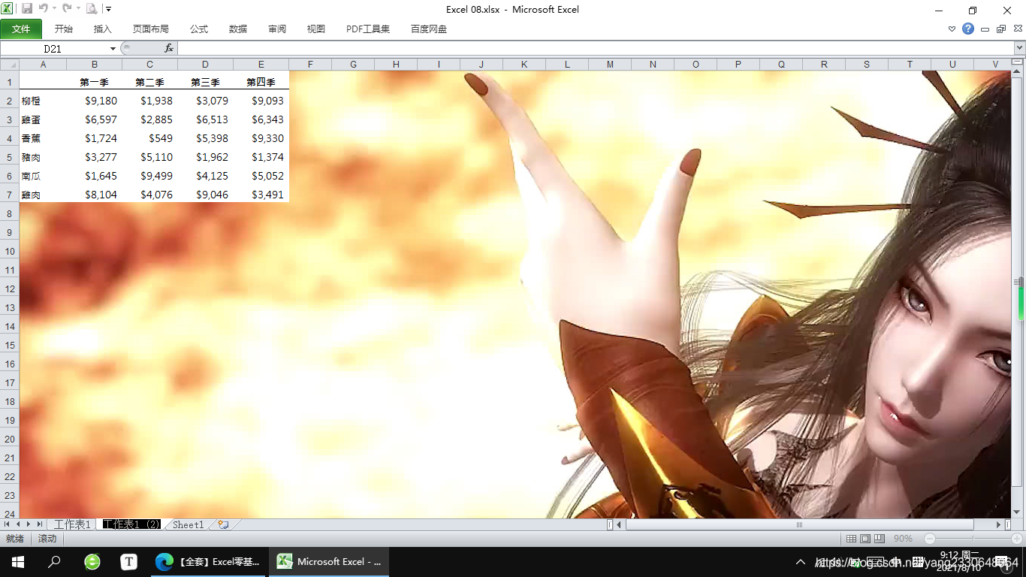The width and height of the screenshot is (1026, 577).
Task: Switch to the 页面布局 ribbon tab
Action: tap(151, 29)
